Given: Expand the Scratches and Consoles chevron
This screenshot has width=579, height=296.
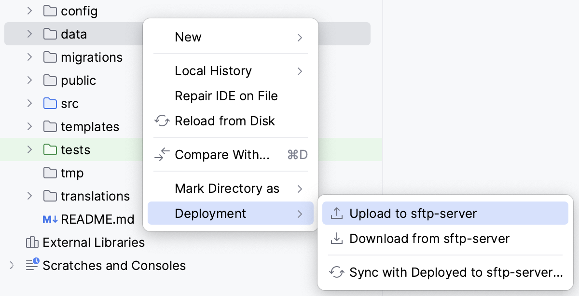Looking at the screenshot, I should (11, 265).
